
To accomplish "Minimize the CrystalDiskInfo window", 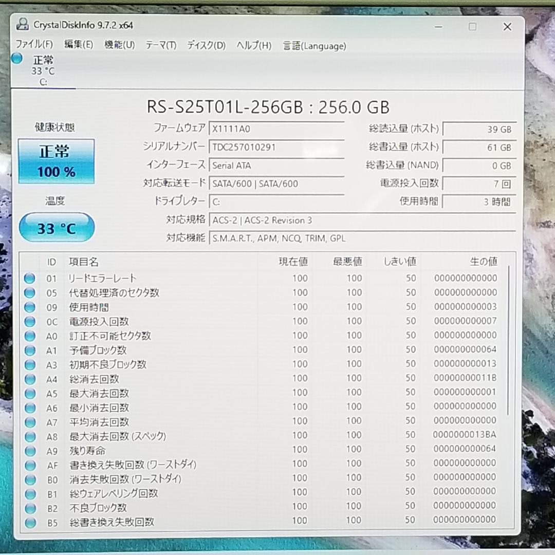I will click(x=438, y=27).
